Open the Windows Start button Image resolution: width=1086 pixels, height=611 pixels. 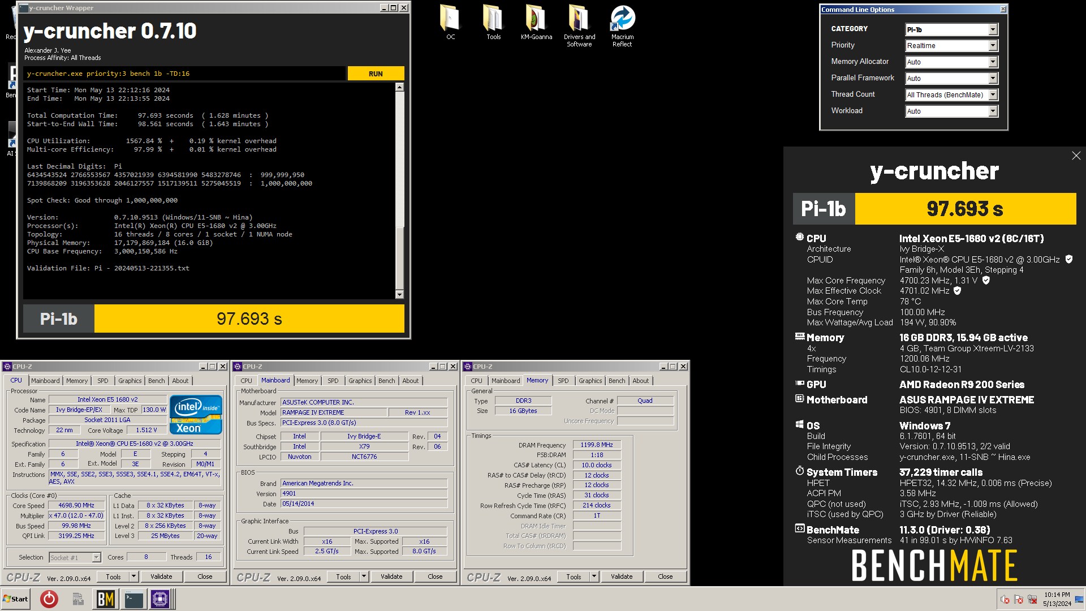click(x=15, y=599)
